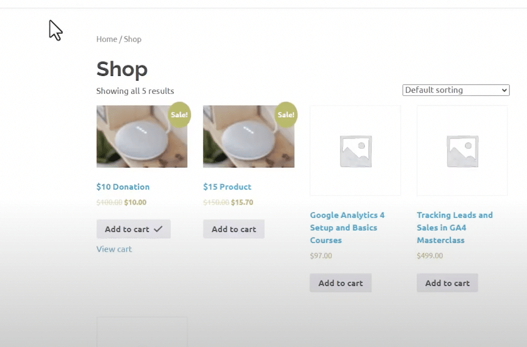Click the dropdown arrow on sorting selector
Viewport: 527px width, 347px height.
coord(503,90)
